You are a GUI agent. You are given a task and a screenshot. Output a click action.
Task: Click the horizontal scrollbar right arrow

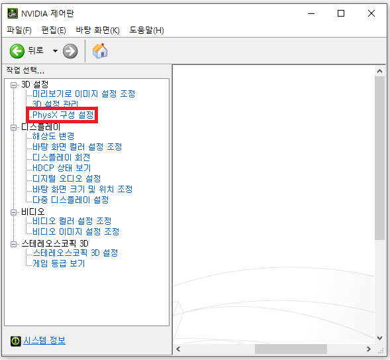(x=369, y=349)
